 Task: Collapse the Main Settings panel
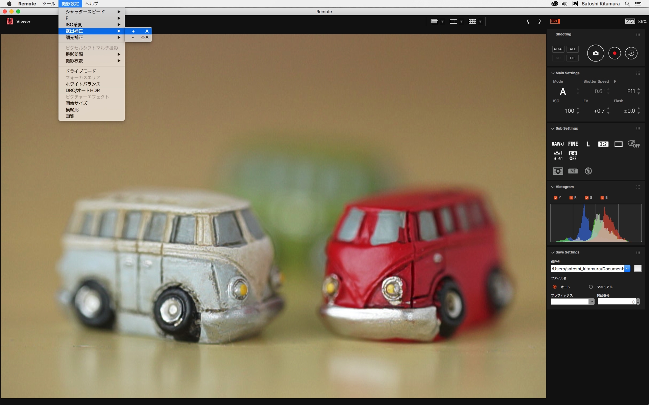(553, 73)
